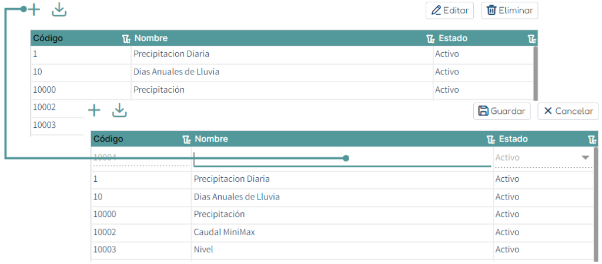Image resolution: width=602 pixels, height=264 pixels.
Task: Sort by Nombre header in lower table
Action: [x=211, y=138]
